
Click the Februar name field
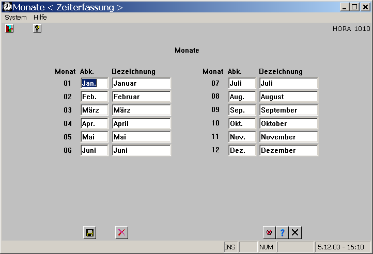[141, 97]
